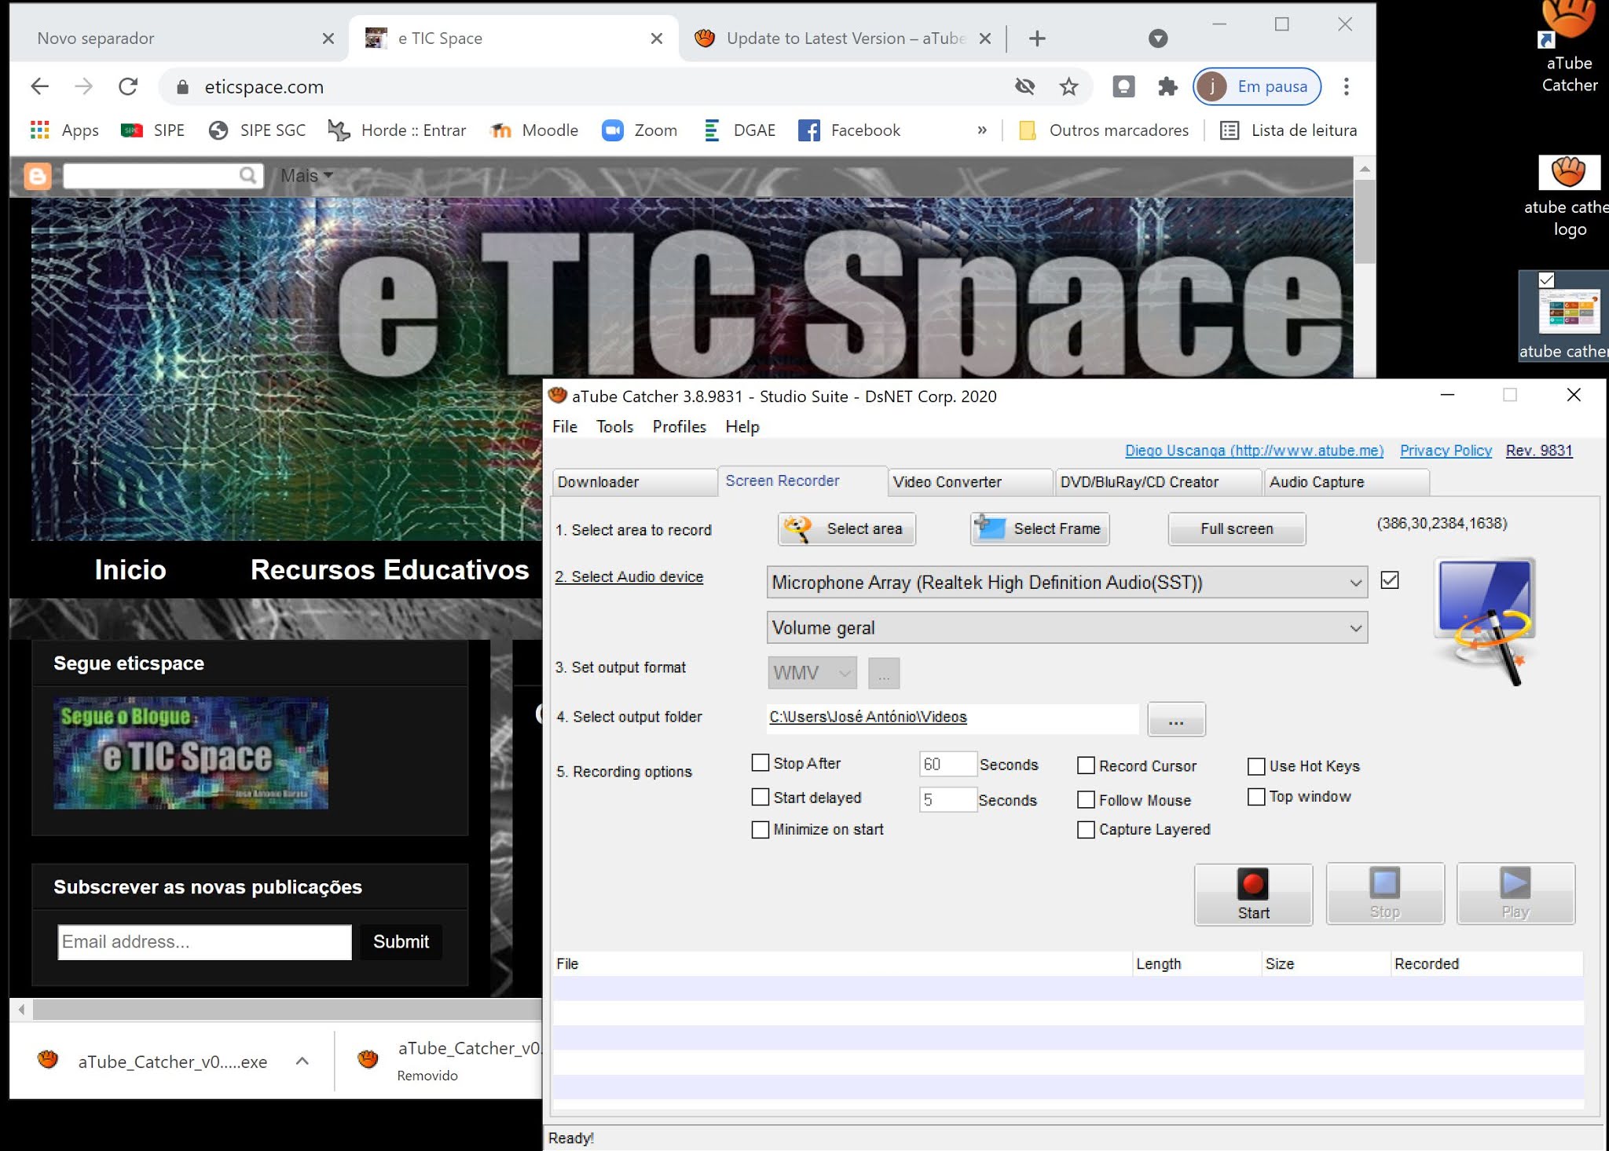Click the Blogger logo icon
Screen dimensions: 1609x1151
(37, 176)
